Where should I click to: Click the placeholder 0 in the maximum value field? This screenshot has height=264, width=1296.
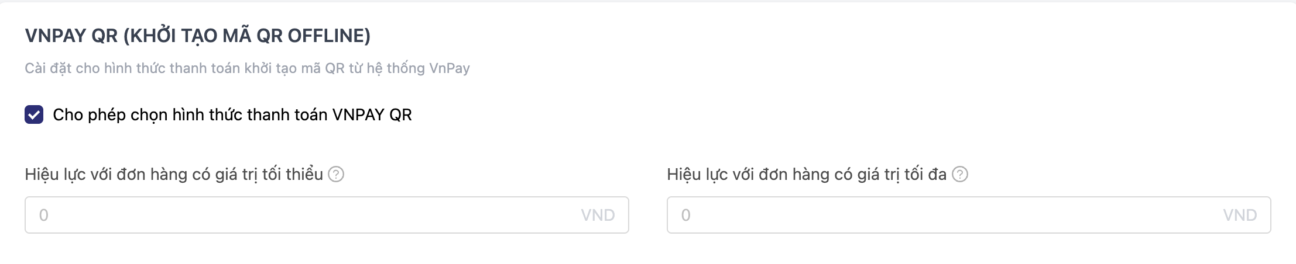pos(686,215)
